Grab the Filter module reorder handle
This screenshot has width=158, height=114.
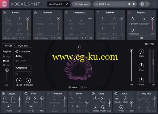coord(42,94)
